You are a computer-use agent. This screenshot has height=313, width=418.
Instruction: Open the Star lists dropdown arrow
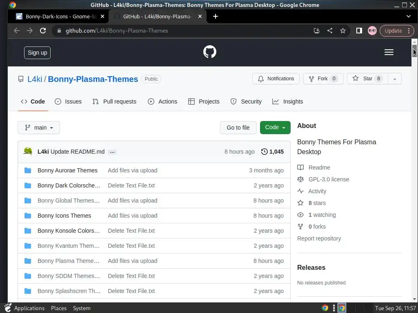(395, 79)
